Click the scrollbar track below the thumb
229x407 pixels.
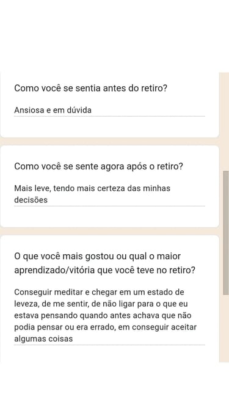(226, 328)
